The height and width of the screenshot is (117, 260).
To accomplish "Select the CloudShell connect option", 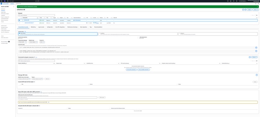I will [x=138, y=34].
